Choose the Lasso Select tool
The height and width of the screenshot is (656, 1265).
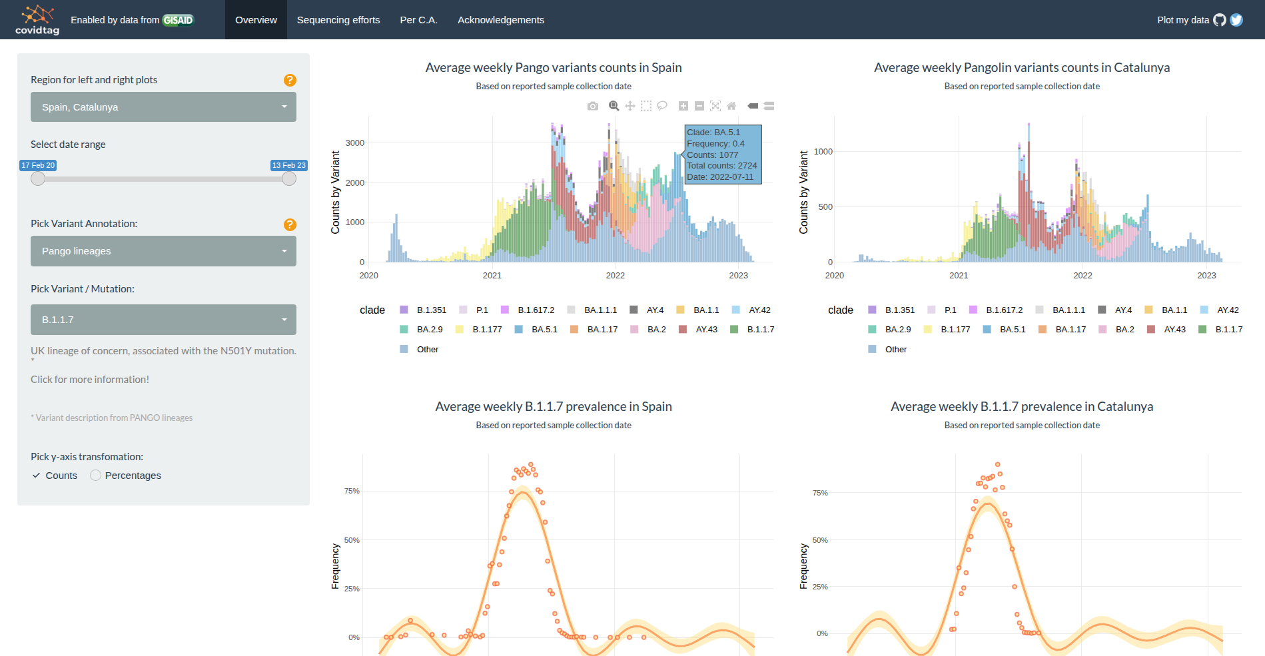coord(662,105)
